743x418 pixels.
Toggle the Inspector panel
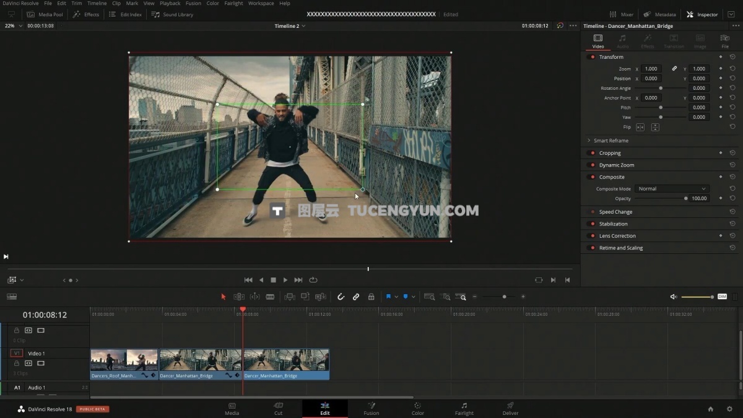703,14
